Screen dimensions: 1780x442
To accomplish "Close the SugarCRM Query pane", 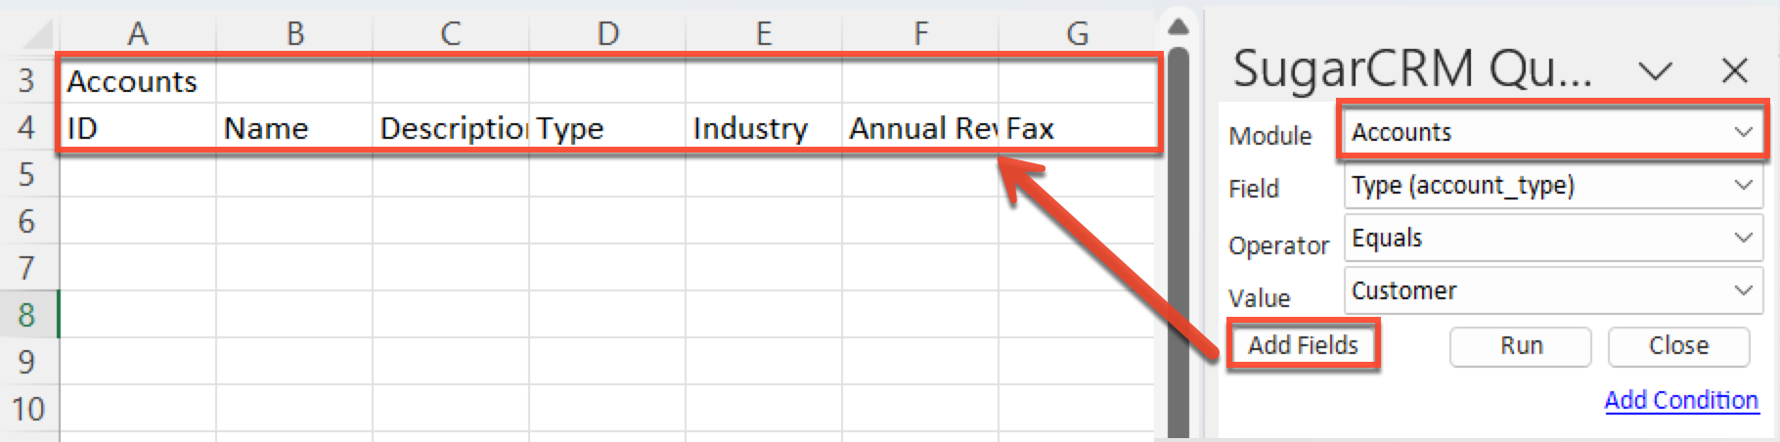I will (1734, 70).
